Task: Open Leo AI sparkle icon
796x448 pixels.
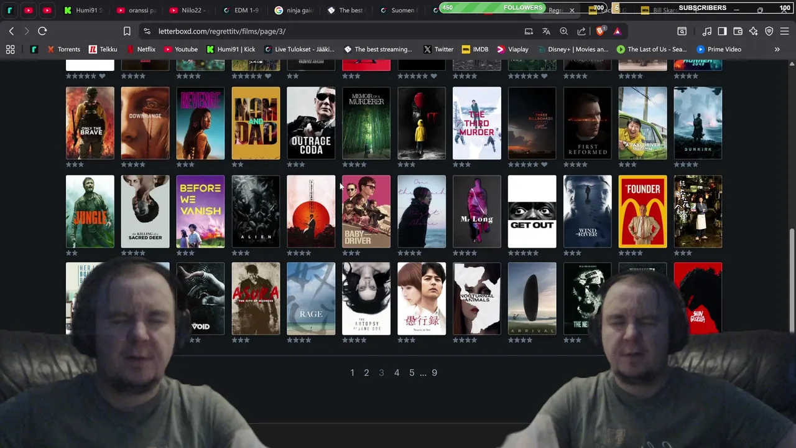Action: tap(753, 31)
